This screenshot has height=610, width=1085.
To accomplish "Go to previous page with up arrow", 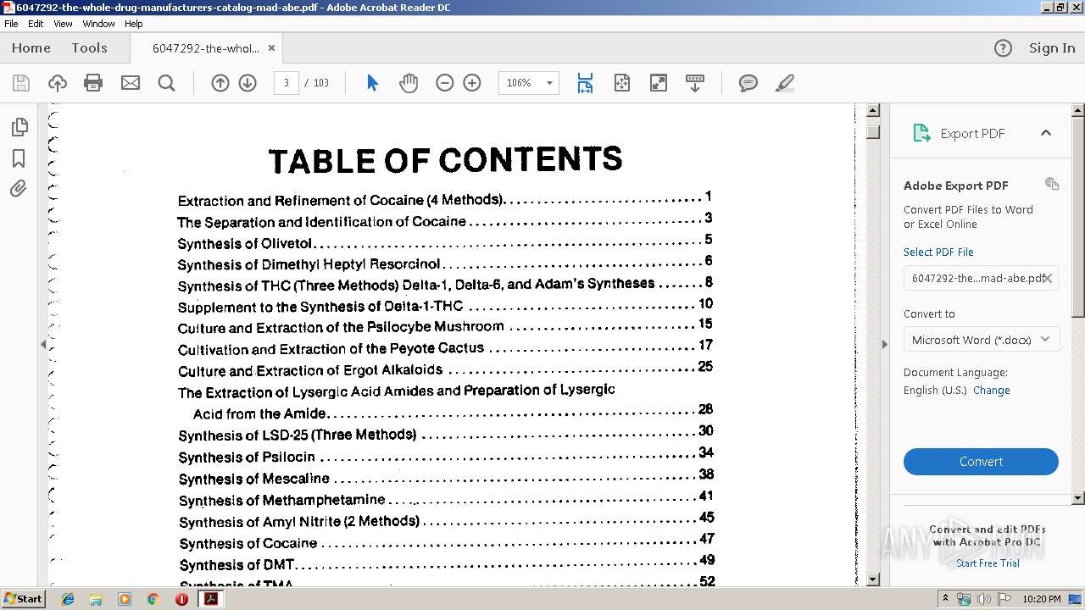I will 220,83.
